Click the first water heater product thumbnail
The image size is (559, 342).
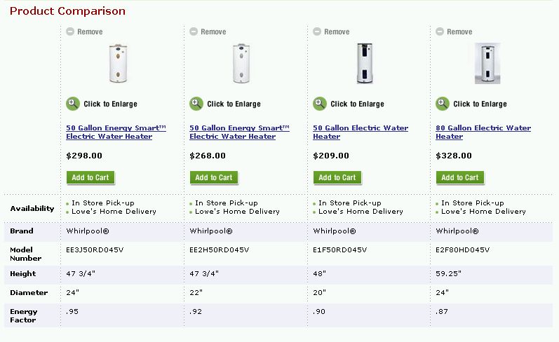coord(119,64)
